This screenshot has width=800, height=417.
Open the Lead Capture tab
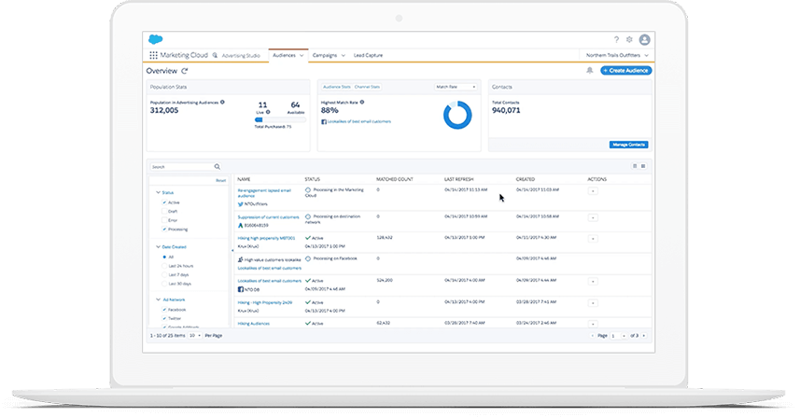pos(369,55)
